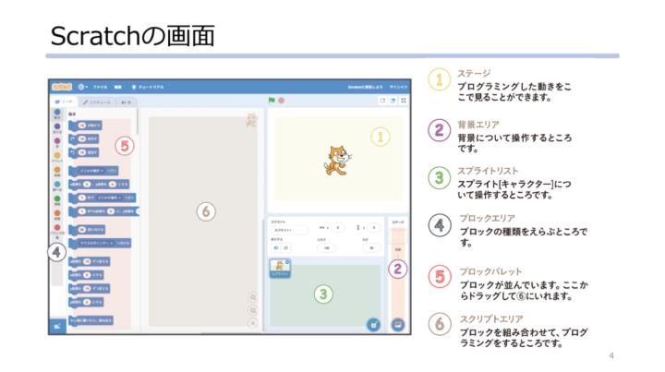Select the blue 動き motion category

tap(57, 114)
